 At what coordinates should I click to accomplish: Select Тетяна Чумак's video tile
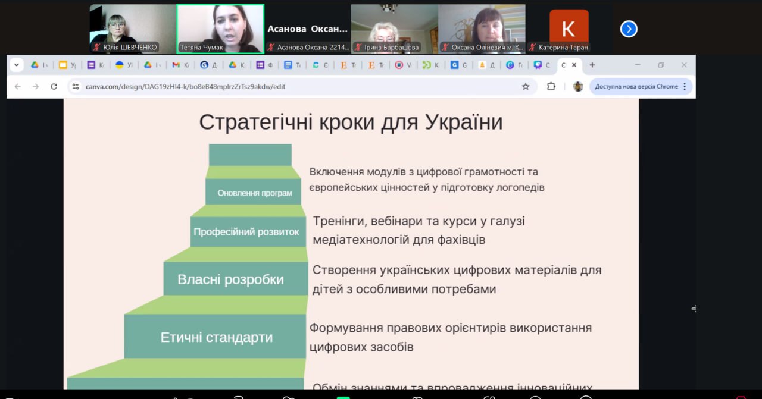point(220,29)
